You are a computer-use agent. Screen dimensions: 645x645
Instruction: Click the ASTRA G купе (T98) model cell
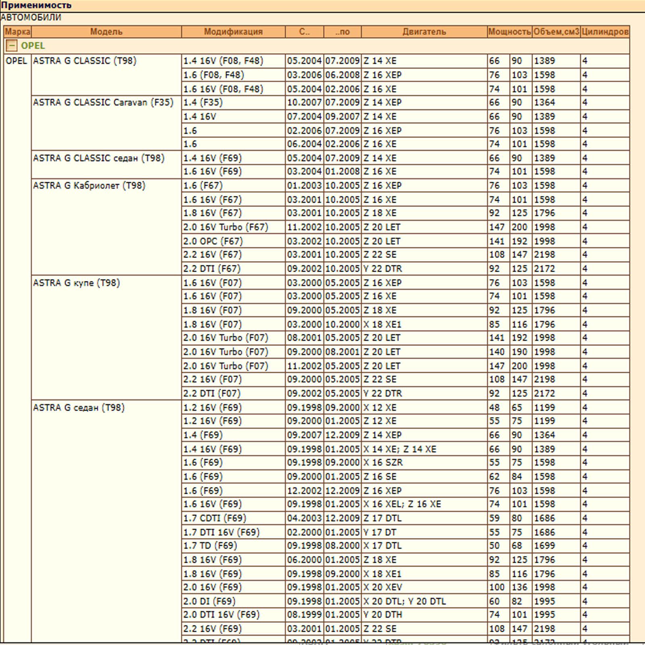[x=77, y=283]
